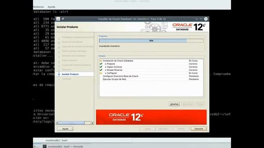
Task: Select the Opción de Instalación step in sidebar
Action: 72,42
